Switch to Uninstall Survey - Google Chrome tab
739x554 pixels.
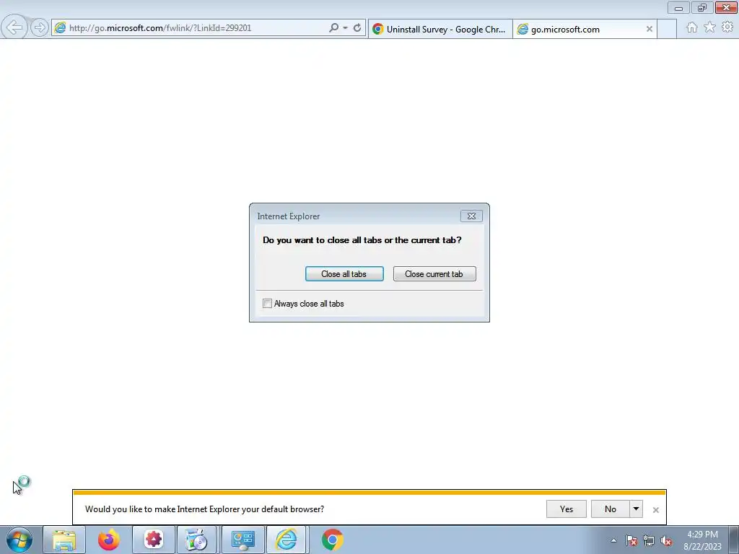pyautogui.click(x=440, y=29)
